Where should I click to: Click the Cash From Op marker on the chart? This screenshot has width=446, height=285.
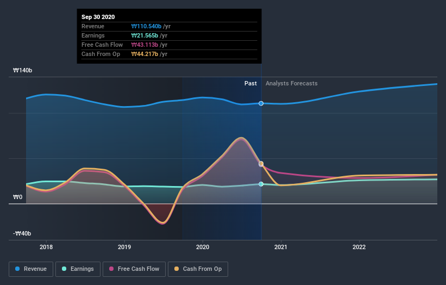pos(261,163)
